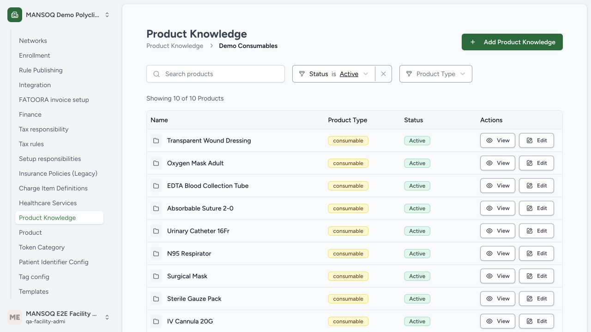Expand the MANSOQ Demo Polyclinic switcher

[59, 15]
